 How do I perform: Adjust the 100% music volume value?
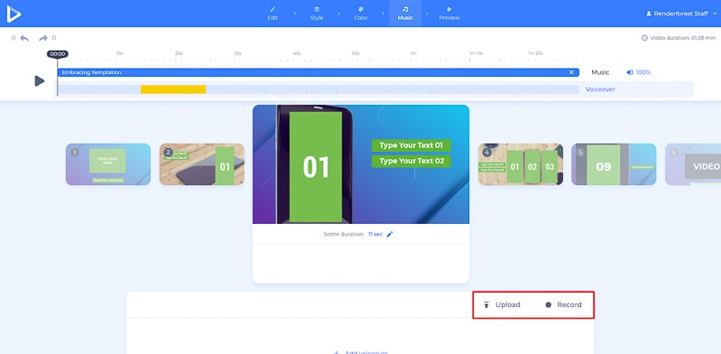[x=643, y=72]
